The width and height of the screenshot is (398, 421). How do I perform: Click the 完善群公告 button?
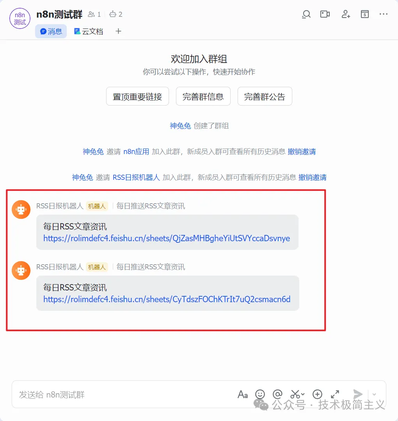click(x=265, y=97)
